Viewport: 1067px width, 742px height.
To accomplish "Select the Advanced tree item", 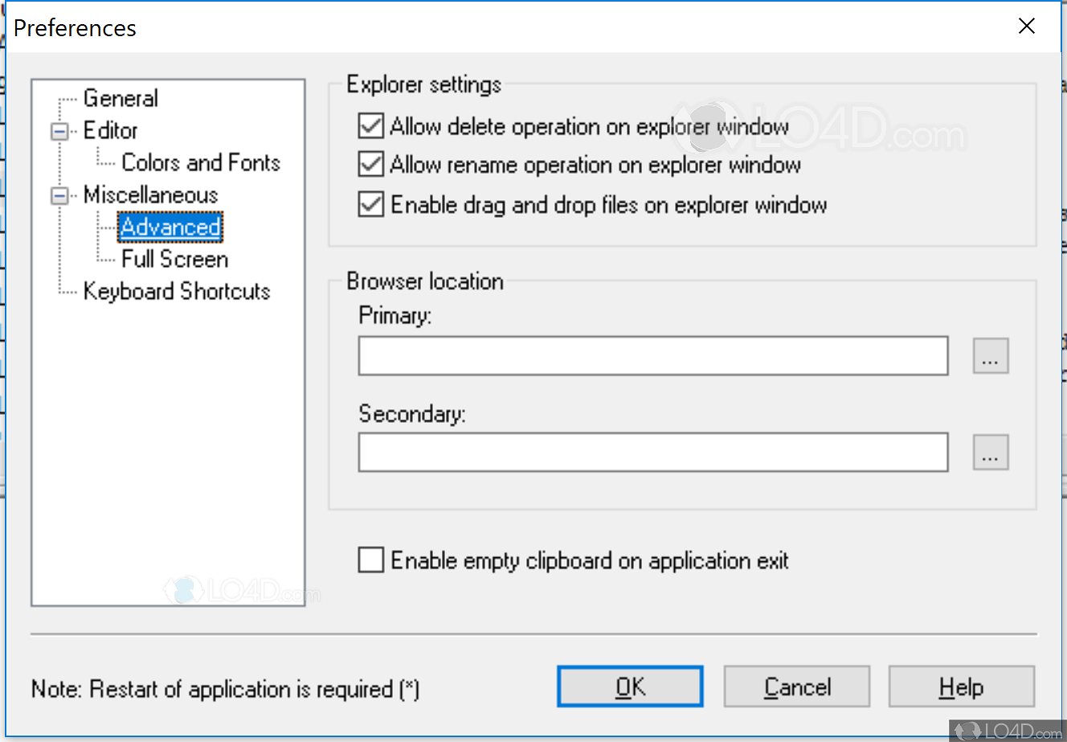I will coord(170,227).
